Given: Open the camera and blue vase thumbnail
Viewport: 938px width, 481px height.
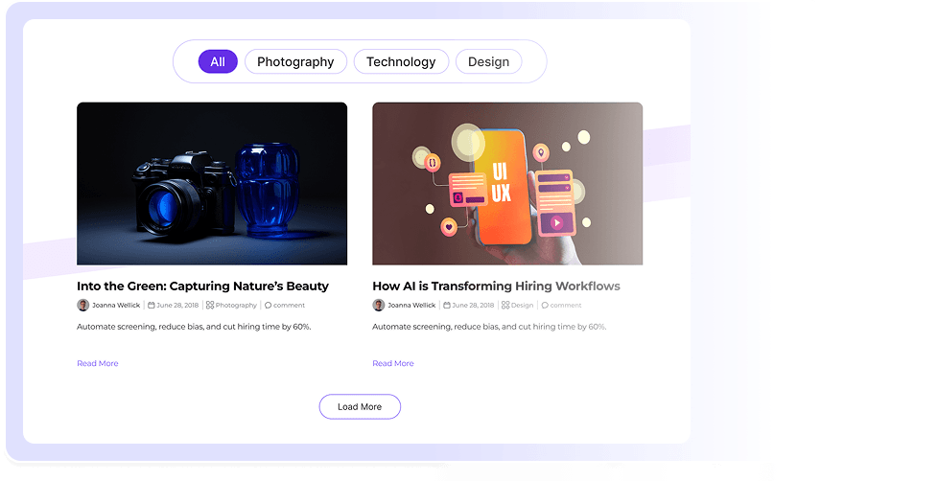Looking at the screenshot, I should [212, 183].
